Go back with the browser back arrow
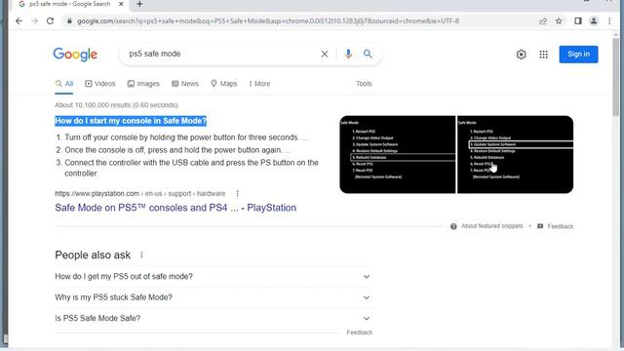 (19, 21)
